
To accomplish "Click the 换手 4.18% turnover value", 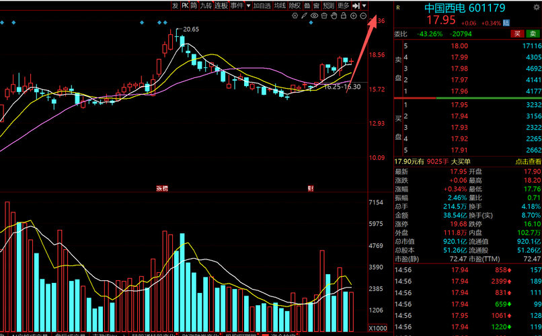I will (x=533, y=206).
